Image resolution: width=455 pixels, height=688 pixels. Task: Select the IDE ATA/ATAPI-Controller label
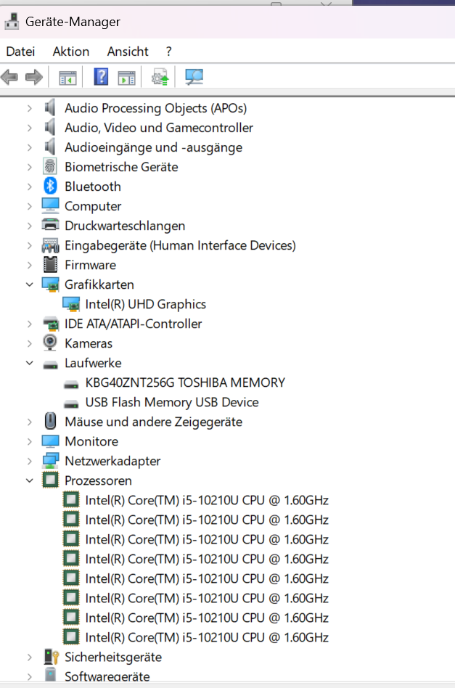tap(133, 324)
